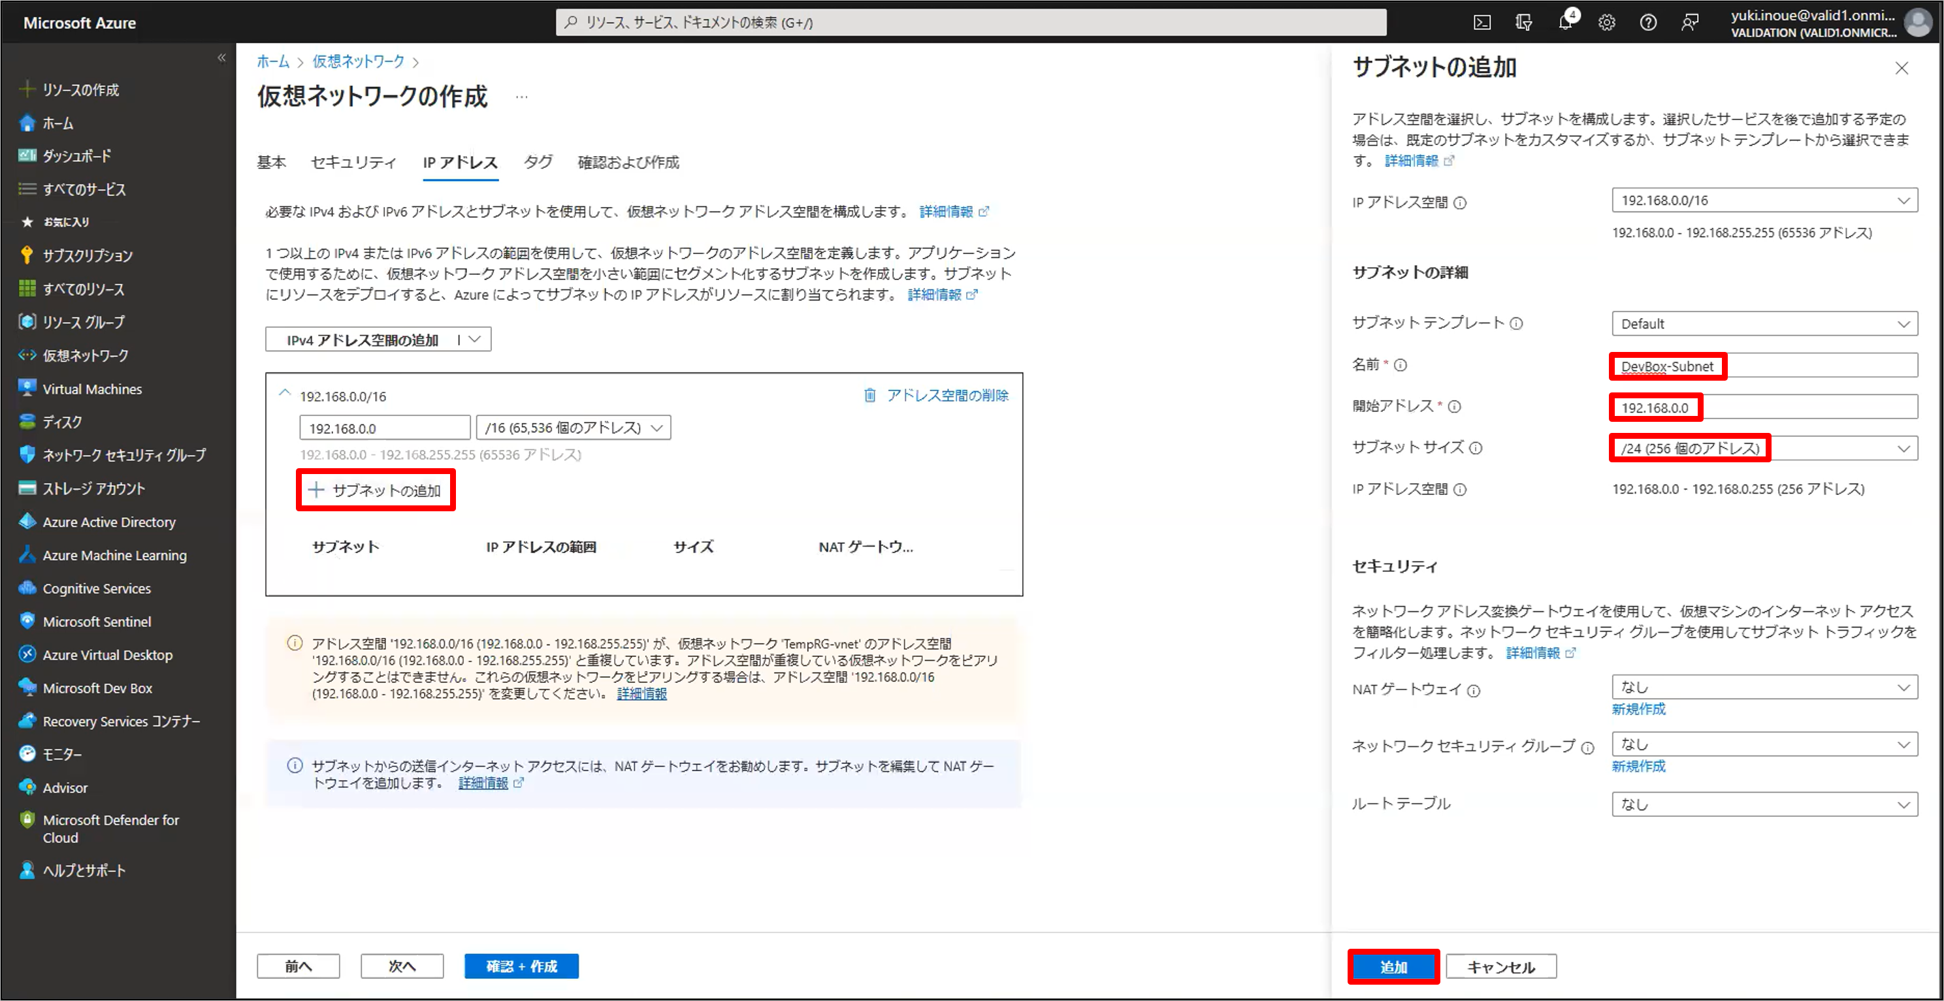The height and width of the screenshot is (1001, 1944).
Task: Open リソース グループ icon
Action: tap(27, 321)
